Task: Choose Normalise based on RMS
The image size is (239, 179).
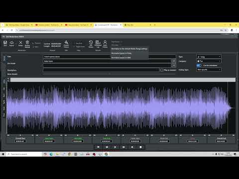Action: (x=129, y=58)
